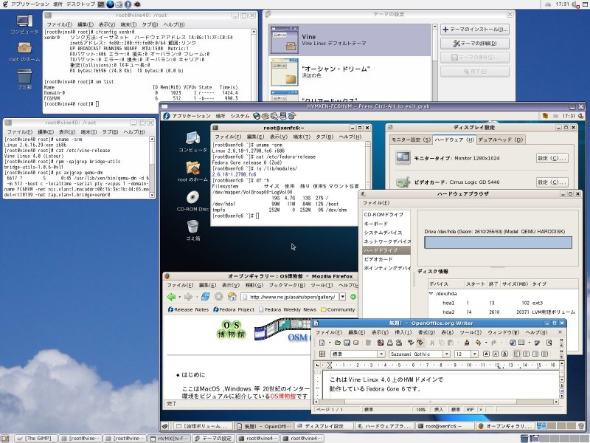The height and width of the screenshot is (443, 590).
Task: Toggle insert mode field in Writer status bar
Action: (x=439, y=410)
